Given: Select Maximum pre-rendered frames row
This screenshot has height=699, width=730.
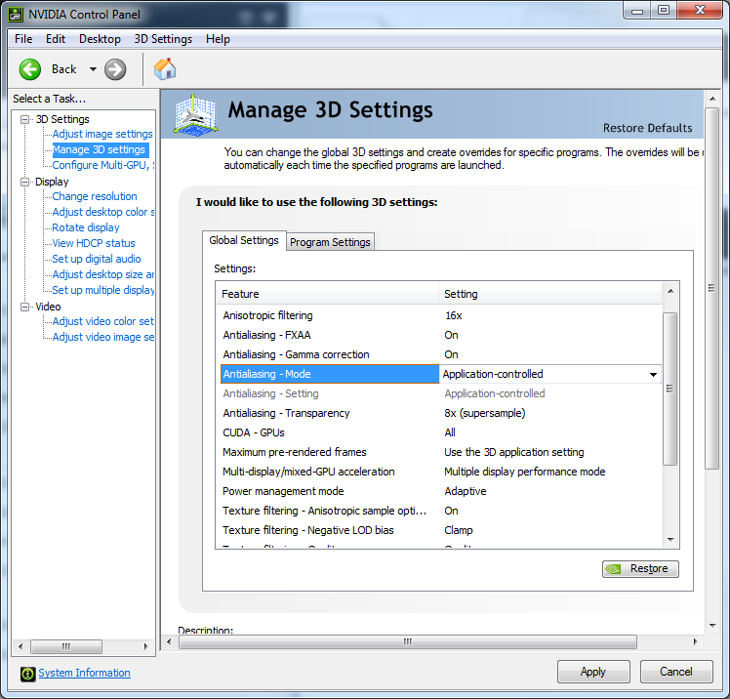Looking at the screenshot, I should [440, 453].
